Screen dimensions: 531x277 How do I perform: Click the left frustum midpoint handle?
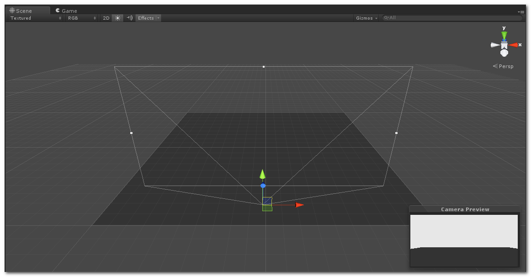pos(132,133)
